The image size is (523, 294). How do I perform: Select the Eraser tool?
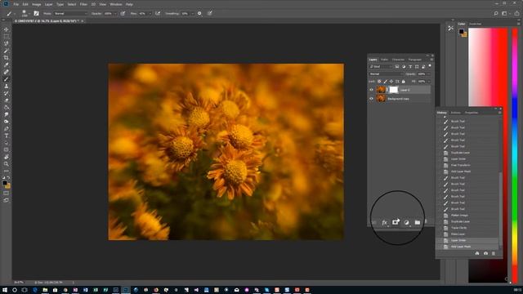coord(6,100)
